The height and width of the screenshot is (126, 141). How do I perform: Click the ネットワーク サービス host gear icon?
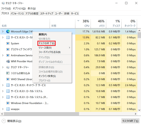8,85
